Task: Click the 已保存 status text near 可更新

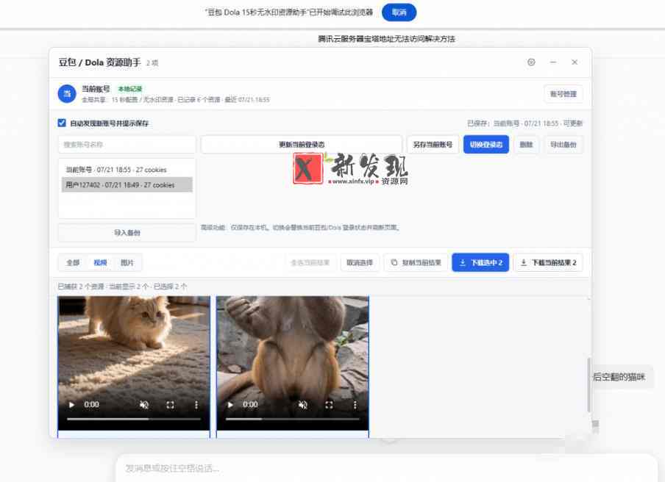Action: pyautogui.click(x=524, y=123)
